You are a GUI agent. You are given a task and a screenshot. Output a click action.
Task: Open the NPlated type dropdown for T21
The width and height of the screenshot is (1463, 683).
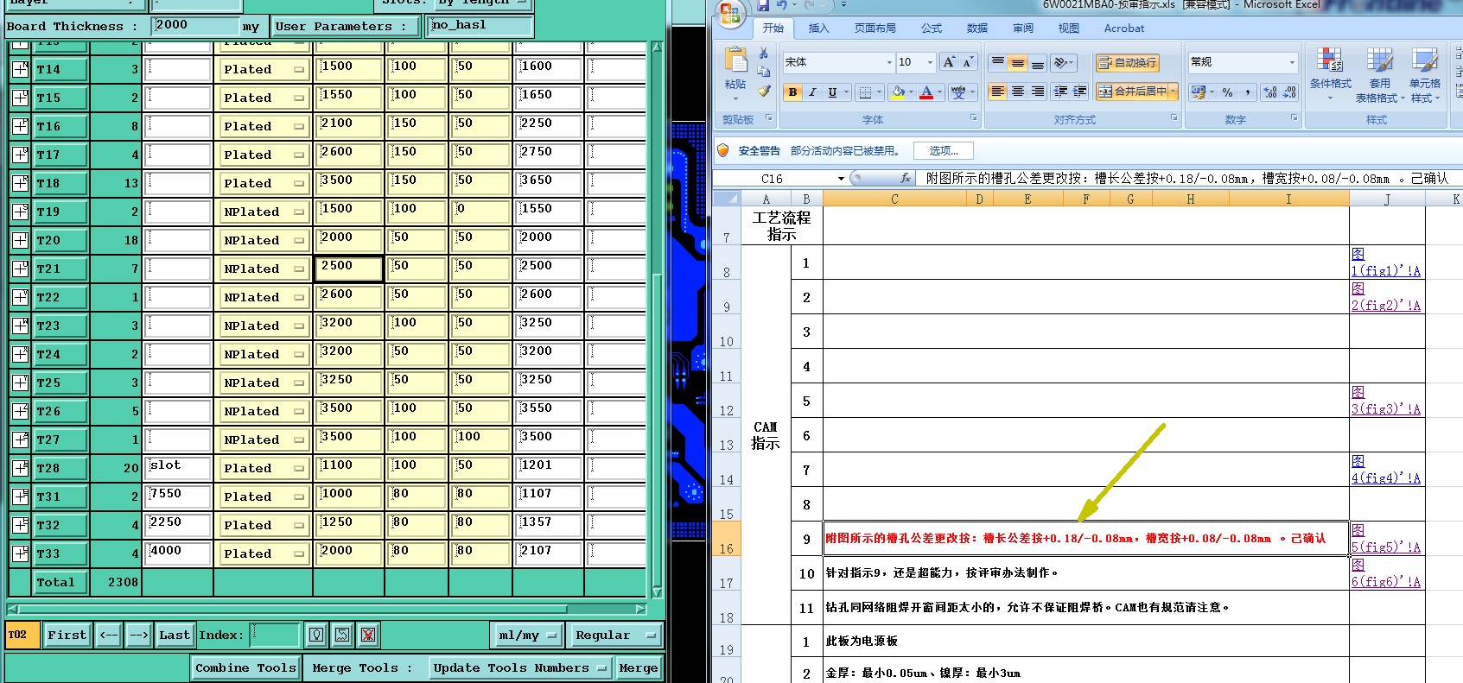tap(264, 269)
